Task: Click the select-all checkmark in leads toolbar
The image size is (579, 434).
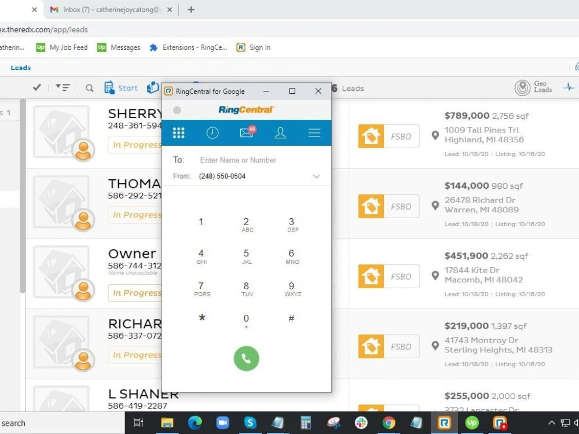Action: [x=37, y=87]
